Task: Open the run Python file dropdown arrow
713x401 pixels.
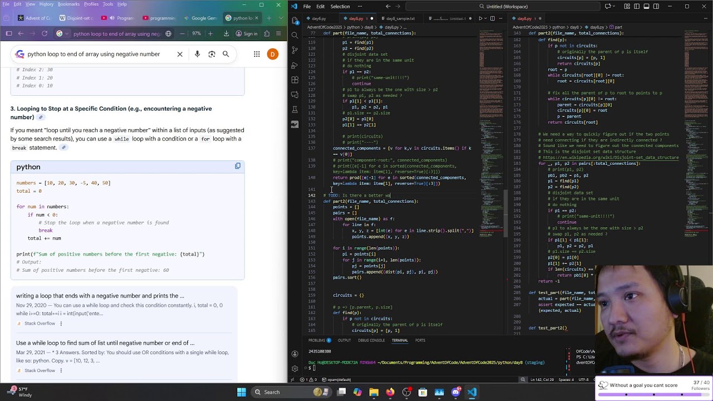Action: coord(486,18)
